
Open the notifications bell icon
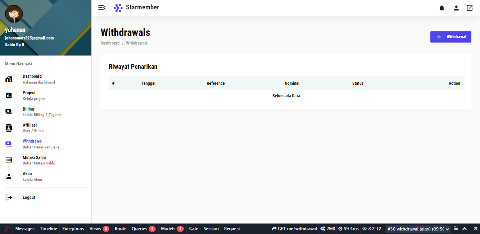[x=442, y=8]
